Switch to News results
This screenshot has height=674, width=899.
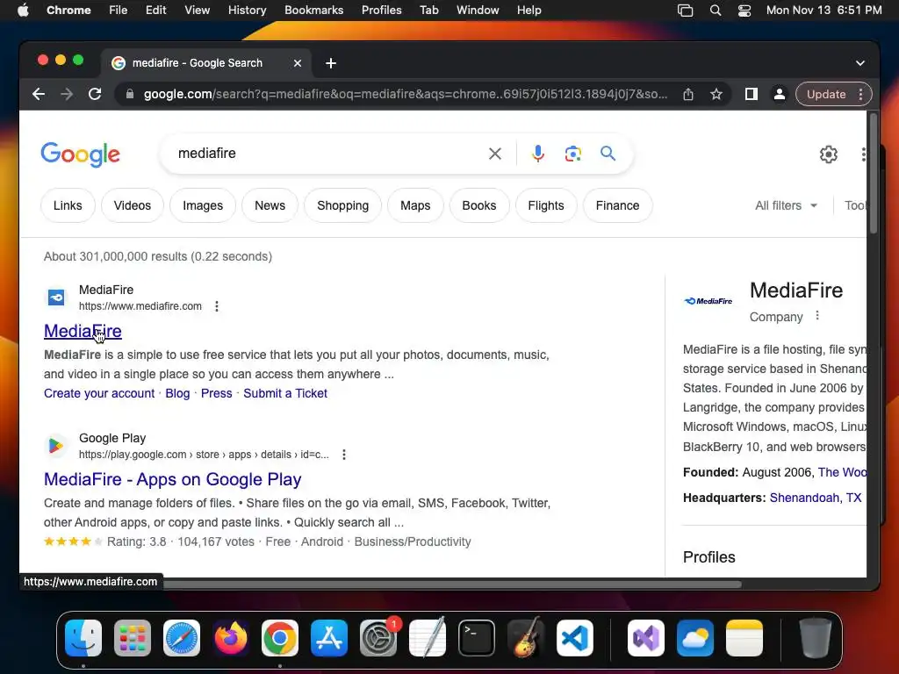point(270,205)
